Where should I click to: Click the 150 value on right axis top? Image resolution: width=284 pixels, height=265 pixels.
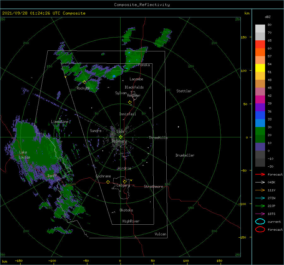[244, 37]
